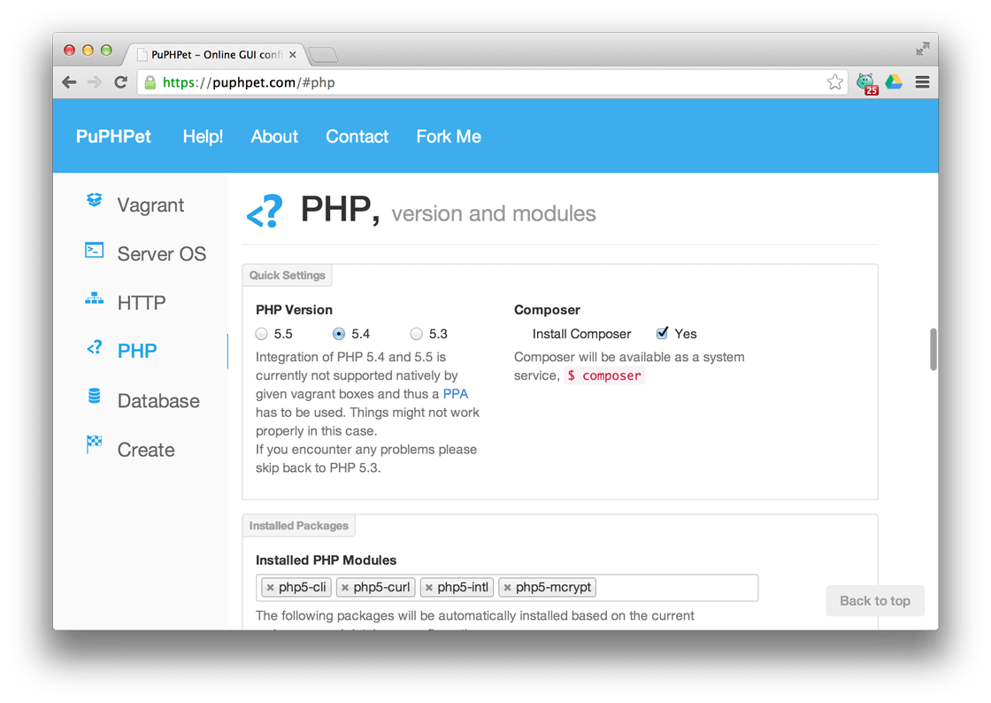This screenshot has height=703, width=991.
Task: Uncheck the Install Composer Yes checkbox
Action: pyautogui.click(x=662, y=333)
